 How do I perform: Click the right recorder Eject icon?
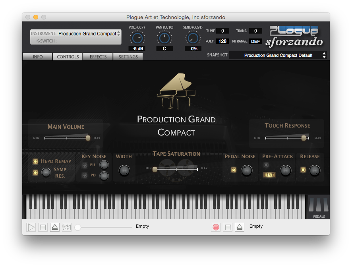(x=240, y=228)
